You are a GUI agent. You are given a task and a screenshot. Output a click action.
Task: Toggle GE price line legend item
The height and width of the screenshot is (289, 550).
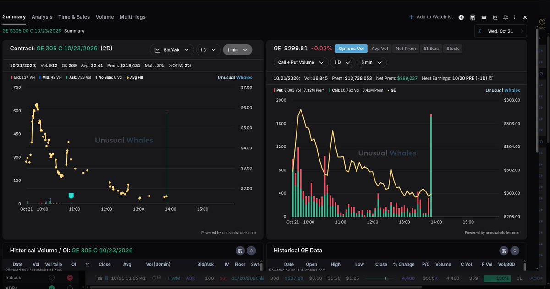tap(392, 90)
